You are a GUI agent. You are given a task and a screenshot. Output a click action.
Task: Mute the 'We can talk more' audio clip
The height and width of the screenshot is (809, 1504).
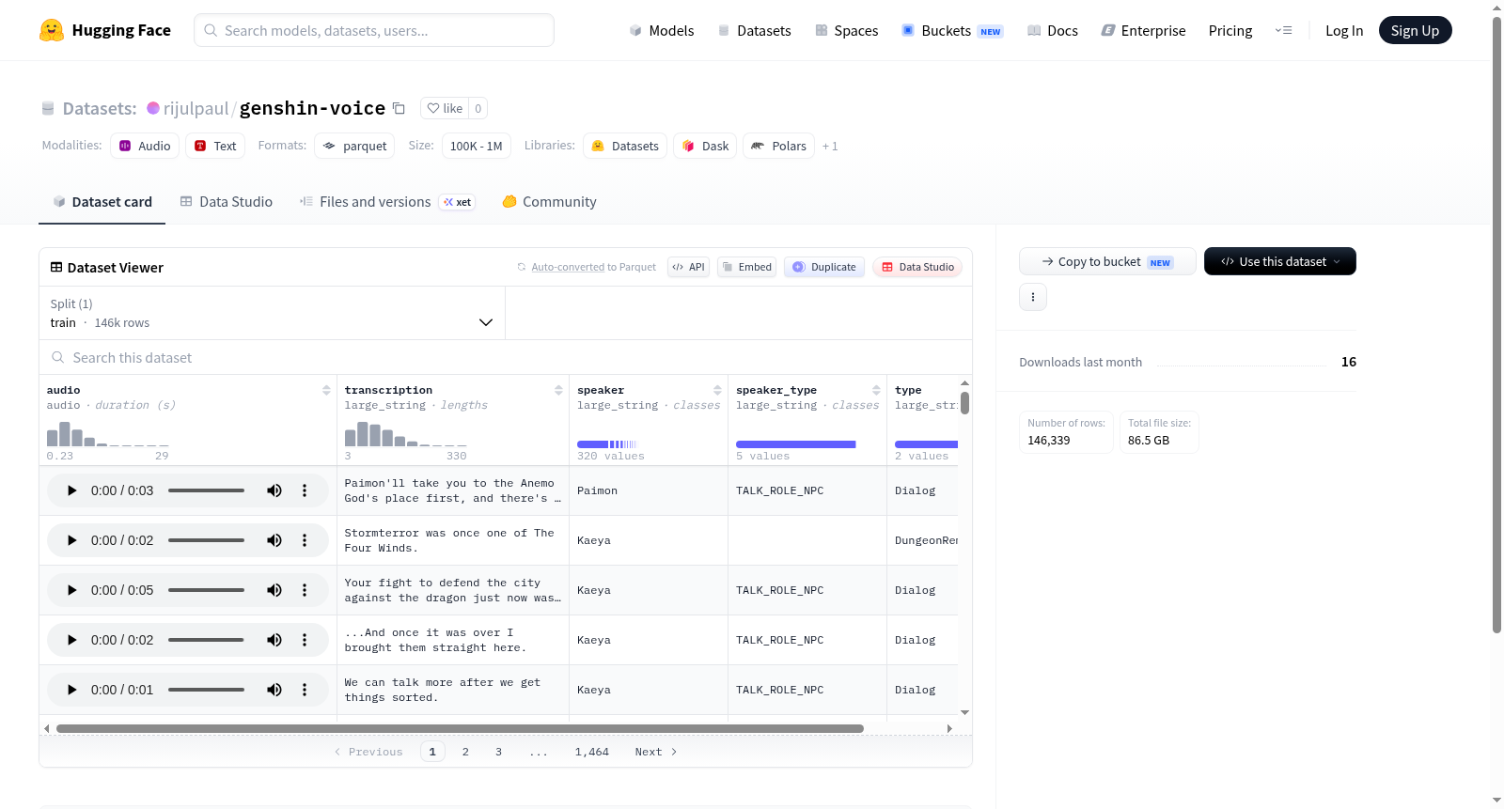pos(274,690)
